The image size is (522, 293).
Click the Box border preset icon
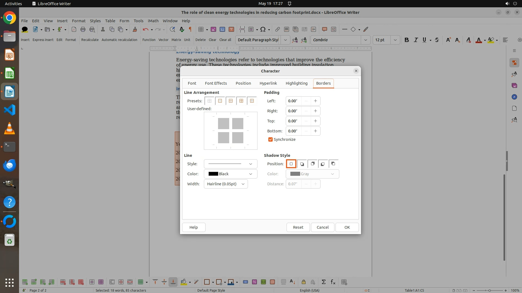tap(220, 101)
